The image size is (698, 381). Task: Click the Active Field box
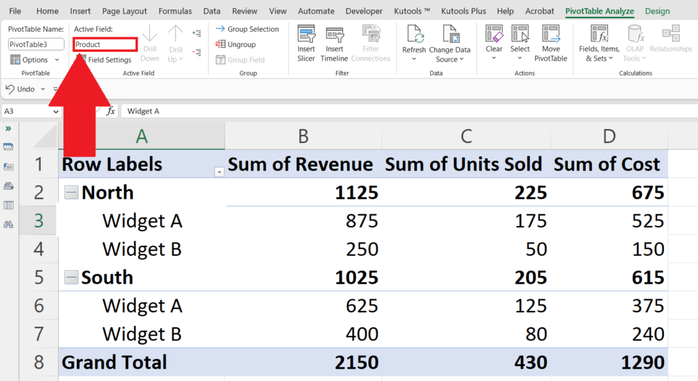pyautogui.click(x=105, y=44)
